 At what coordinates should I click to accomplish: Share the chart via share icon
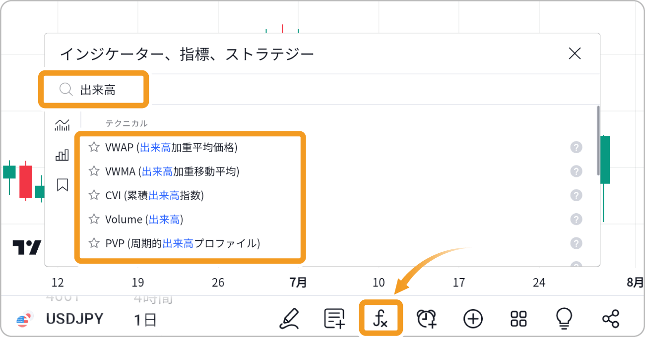(x=610, y=319)
